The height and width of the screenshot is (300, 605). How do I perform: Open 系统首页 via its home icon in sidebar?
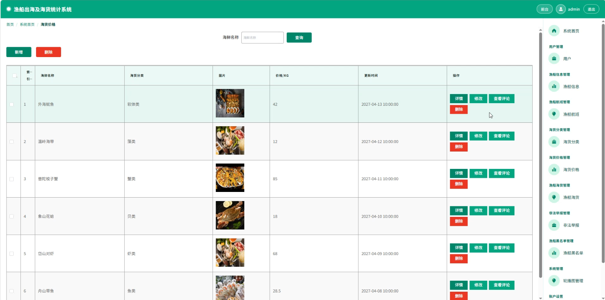tap(554, 31)
